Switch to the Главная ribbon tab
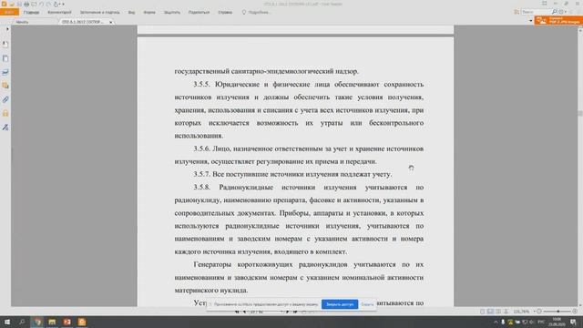 [x=31, y=12]
